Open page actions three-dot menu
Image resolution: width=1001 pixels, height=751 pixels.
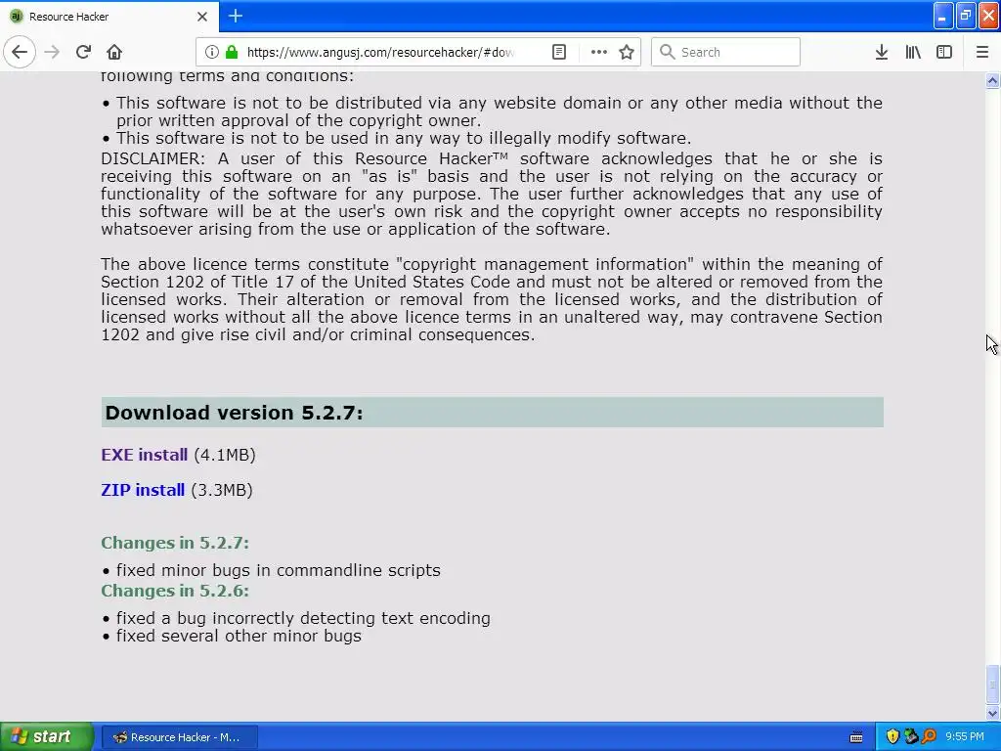599,52
